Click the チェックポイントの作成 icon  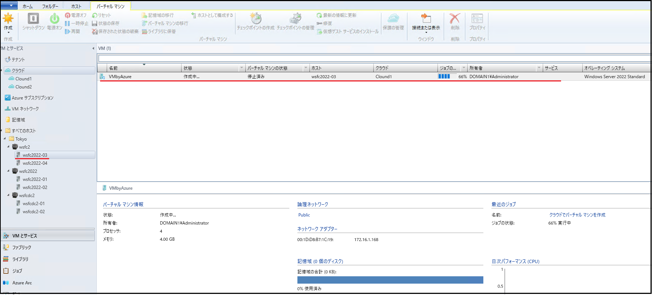(256, 18)
